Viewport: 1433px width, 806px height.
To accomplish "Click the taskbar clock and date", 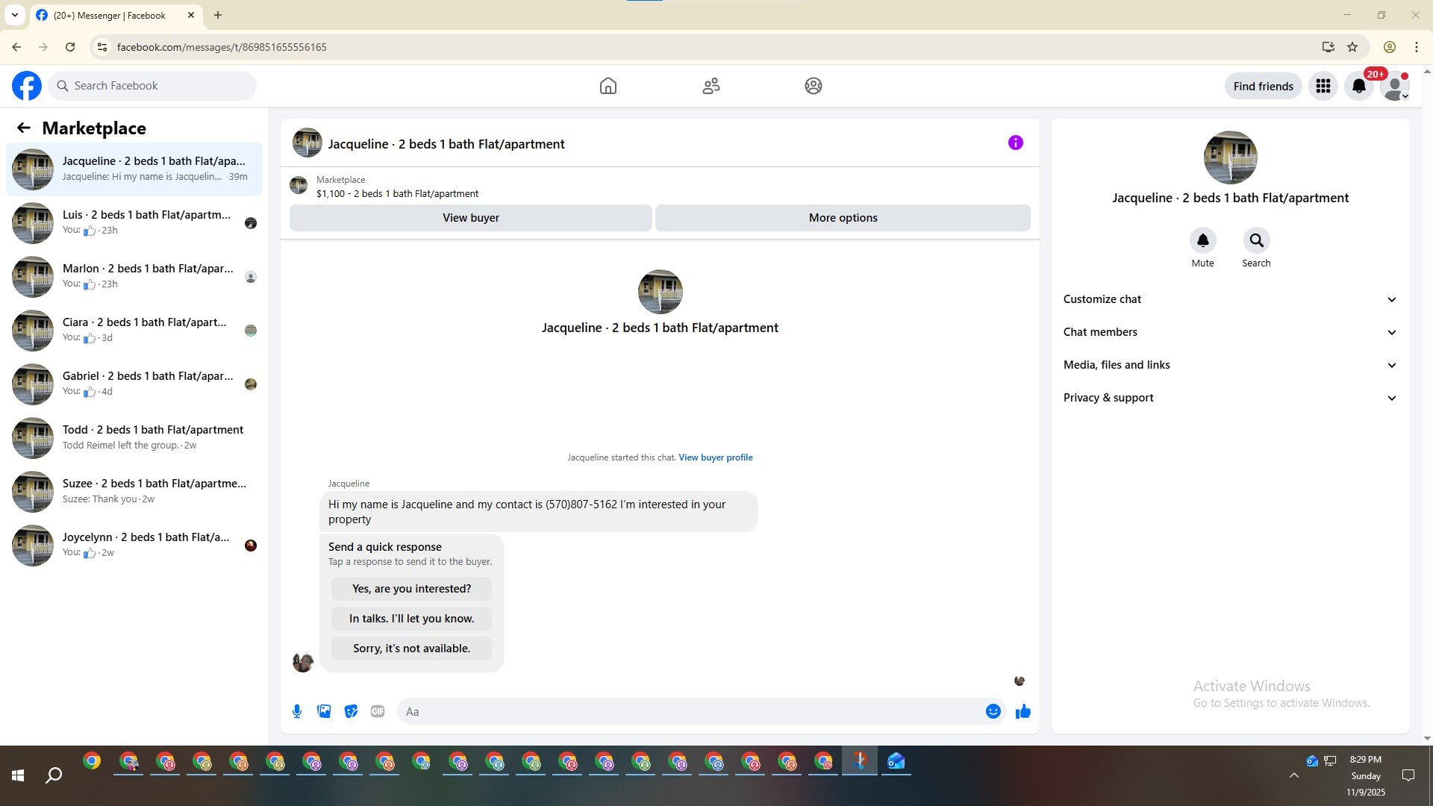I will [1365, 776].
